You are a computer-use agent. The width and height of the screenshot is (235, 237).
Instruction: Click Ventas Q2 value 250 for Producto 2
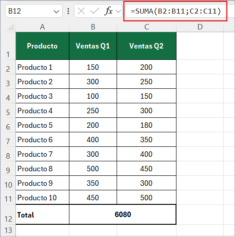point(147,82)
